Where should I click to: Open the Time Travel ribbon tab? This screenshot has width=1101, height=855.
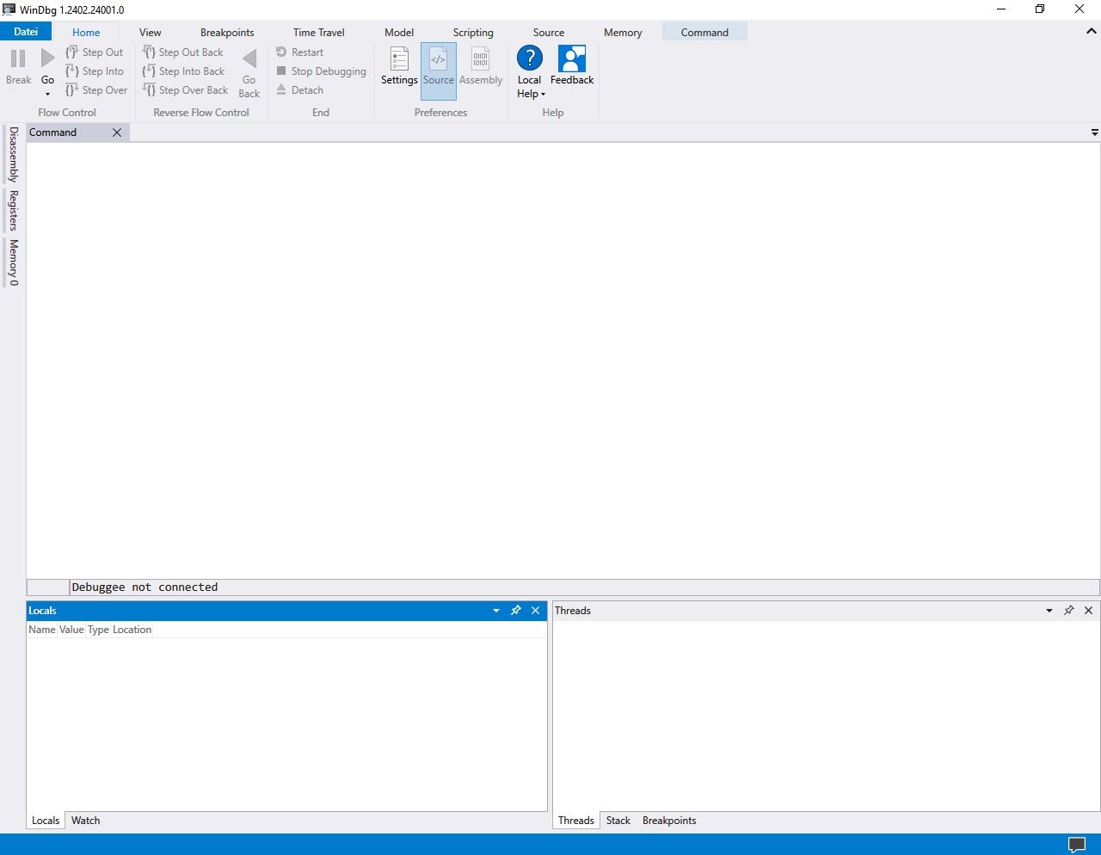point(318,33)
